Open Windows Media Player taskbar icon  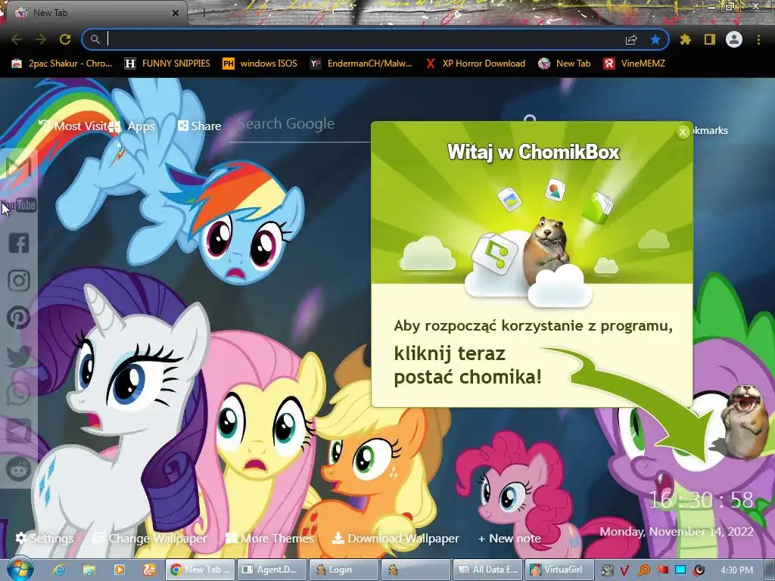(x=119, y=570)
